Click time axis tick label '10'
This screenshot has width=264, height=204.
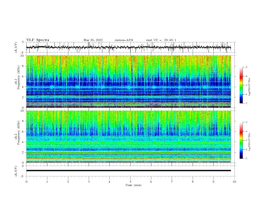tap(234, 182)
